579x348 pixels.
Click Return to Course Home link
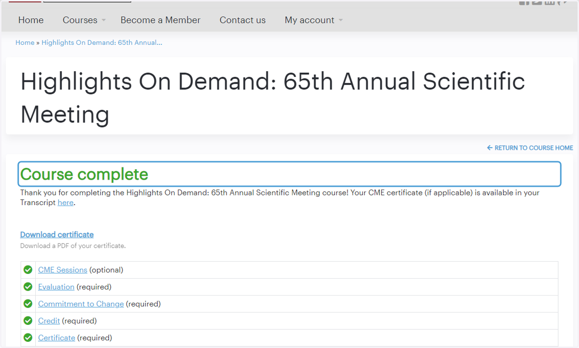click(x=534, y=148)
